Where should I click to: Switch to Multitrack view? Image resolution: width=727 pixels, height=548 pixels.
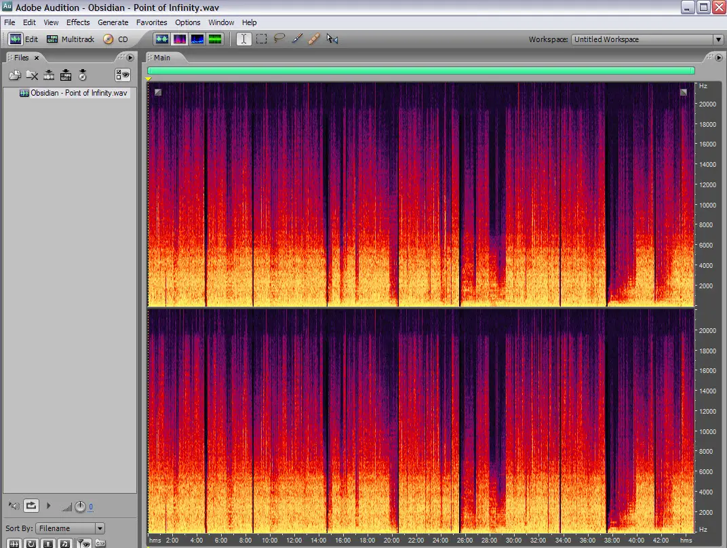71,39
